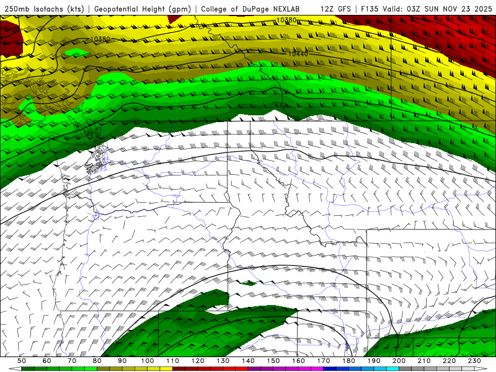The width and height of the screenshot is (496, 372).
Task: Click the 170 value on the color scale
Action: [324, 361]
